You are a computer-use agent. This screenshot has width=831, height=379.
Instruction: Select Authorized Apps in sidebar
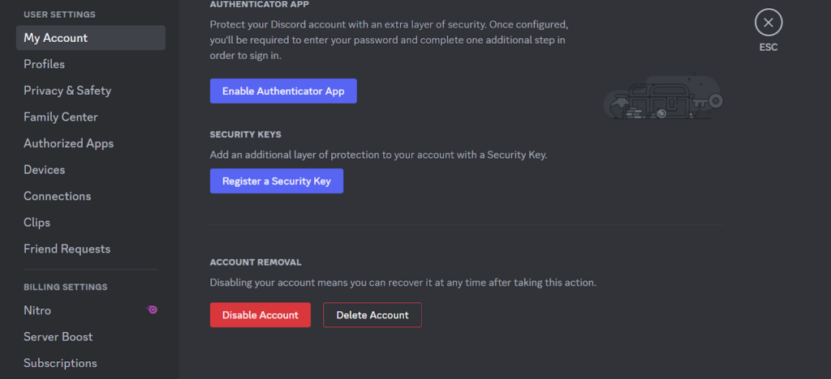(69, 143)
